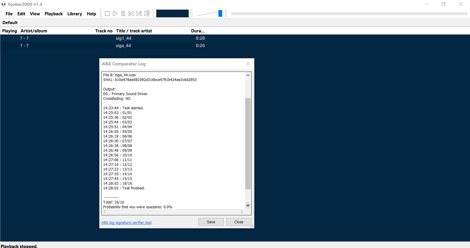Open the Help menu

(x=91, y=14)
